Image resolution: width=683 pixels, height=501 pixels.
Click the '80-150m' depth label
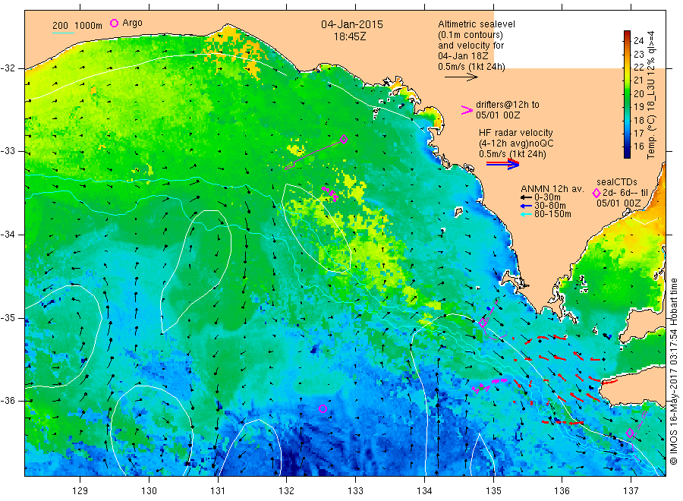pyautogui.click(x=552, y=214)
